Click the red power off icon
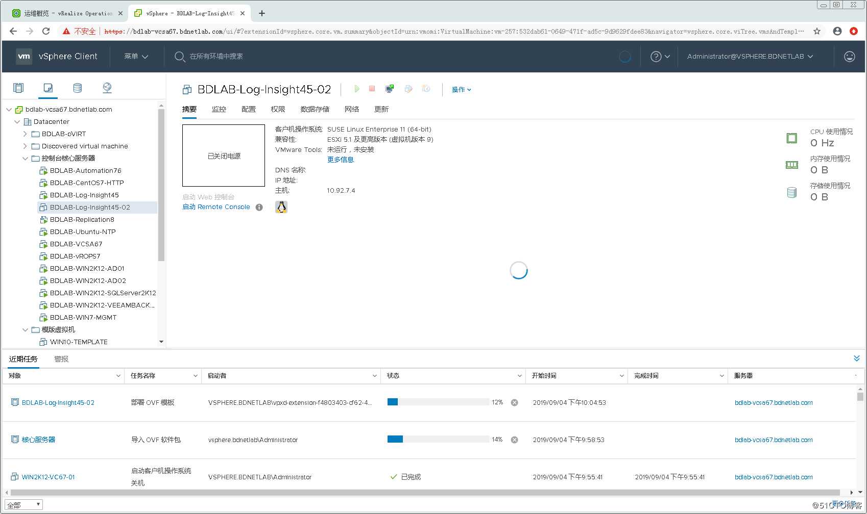The width and height of the screenshot is (867, 514). [372, 89]
